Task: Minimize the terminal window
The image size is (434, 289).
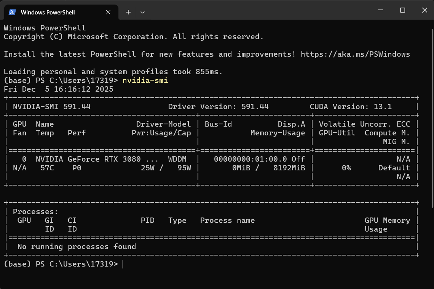Action: pyautogui.click(x=381, y=10)
